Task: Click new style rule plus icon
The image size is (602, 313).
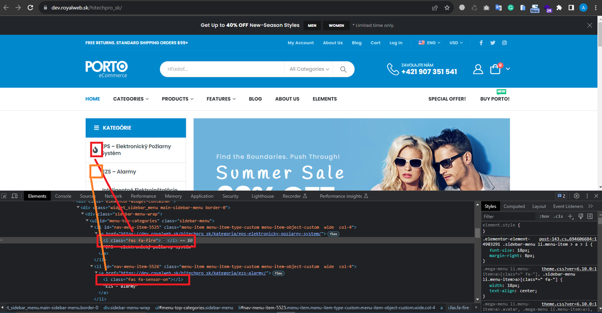Action: point(570,216)
